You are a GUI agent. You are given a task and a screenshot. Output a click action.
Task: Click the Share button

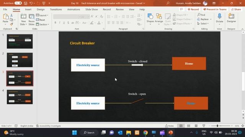point(236,10)
